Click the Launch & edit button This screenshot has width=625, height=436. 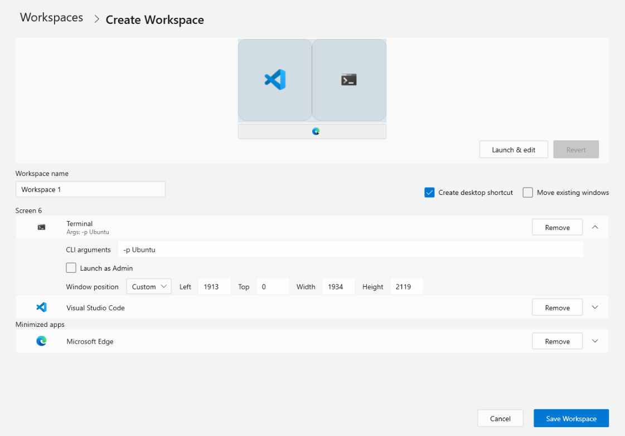coord(513,150)
